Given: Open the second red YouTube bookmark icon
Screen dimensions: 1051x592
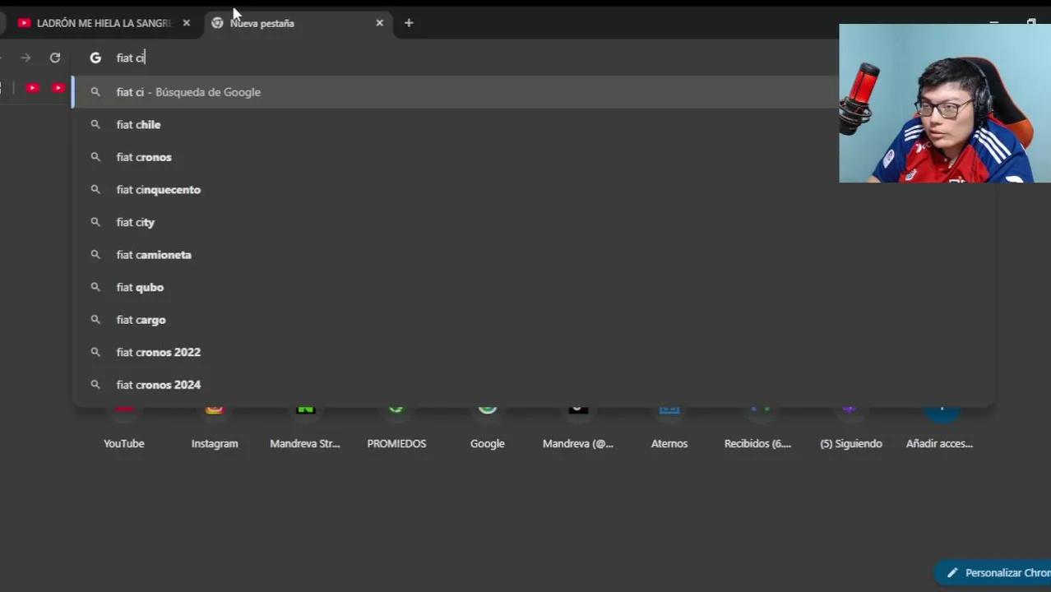Looking at the screenshot, I should click(58, 88).
